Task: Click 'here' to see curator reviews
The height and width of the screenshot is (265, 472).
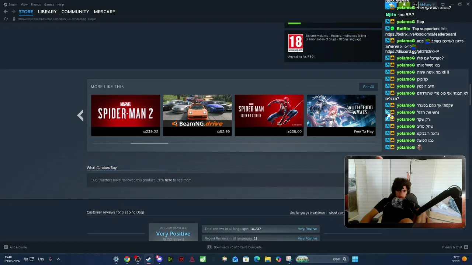Action: click(169, 180)
